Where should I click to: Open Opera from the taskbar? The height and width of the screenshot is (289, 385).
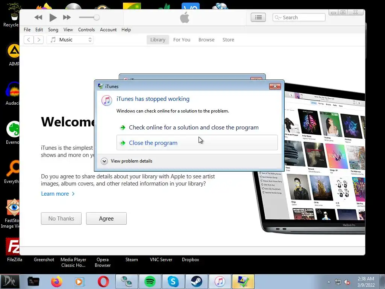[103, 281]
